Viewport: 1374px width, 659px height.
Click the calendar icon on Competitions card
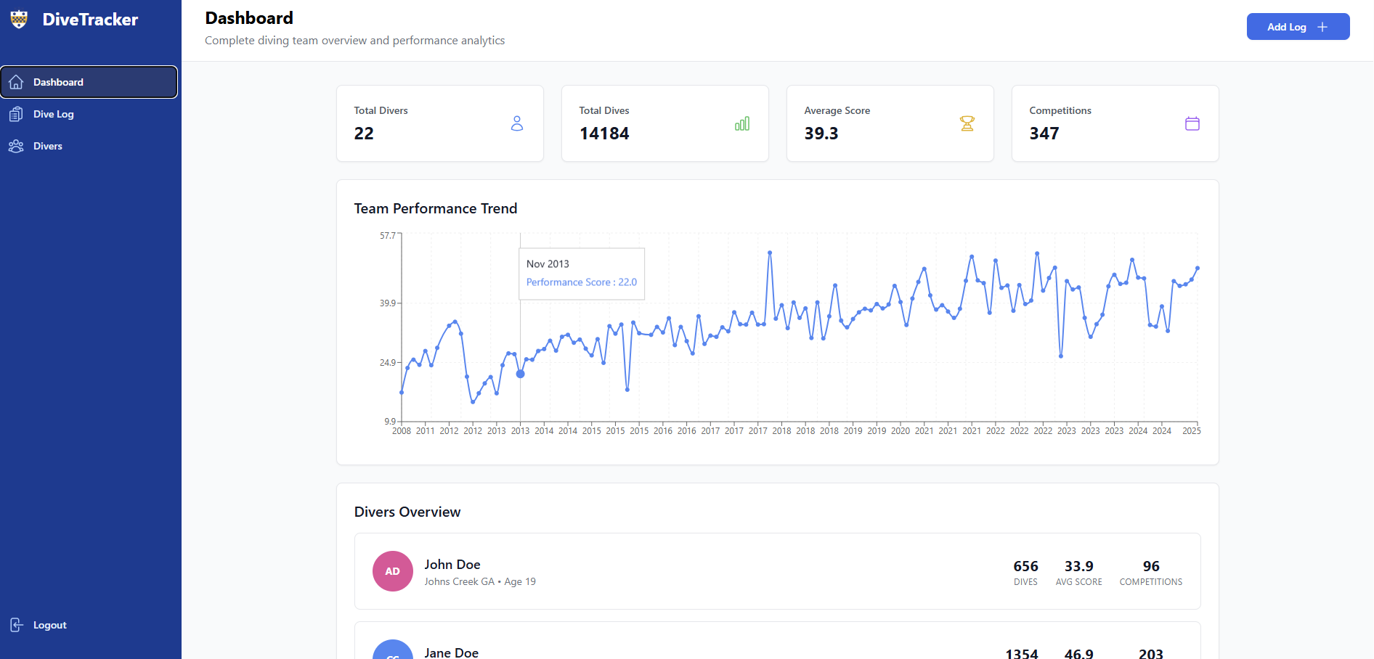[1192, 123]
